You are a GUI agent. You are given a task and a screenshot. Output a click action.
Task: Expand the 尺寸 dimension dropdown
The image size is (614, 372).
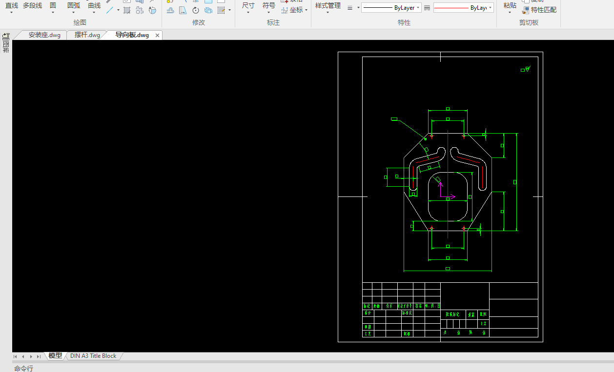coord(248,13)
